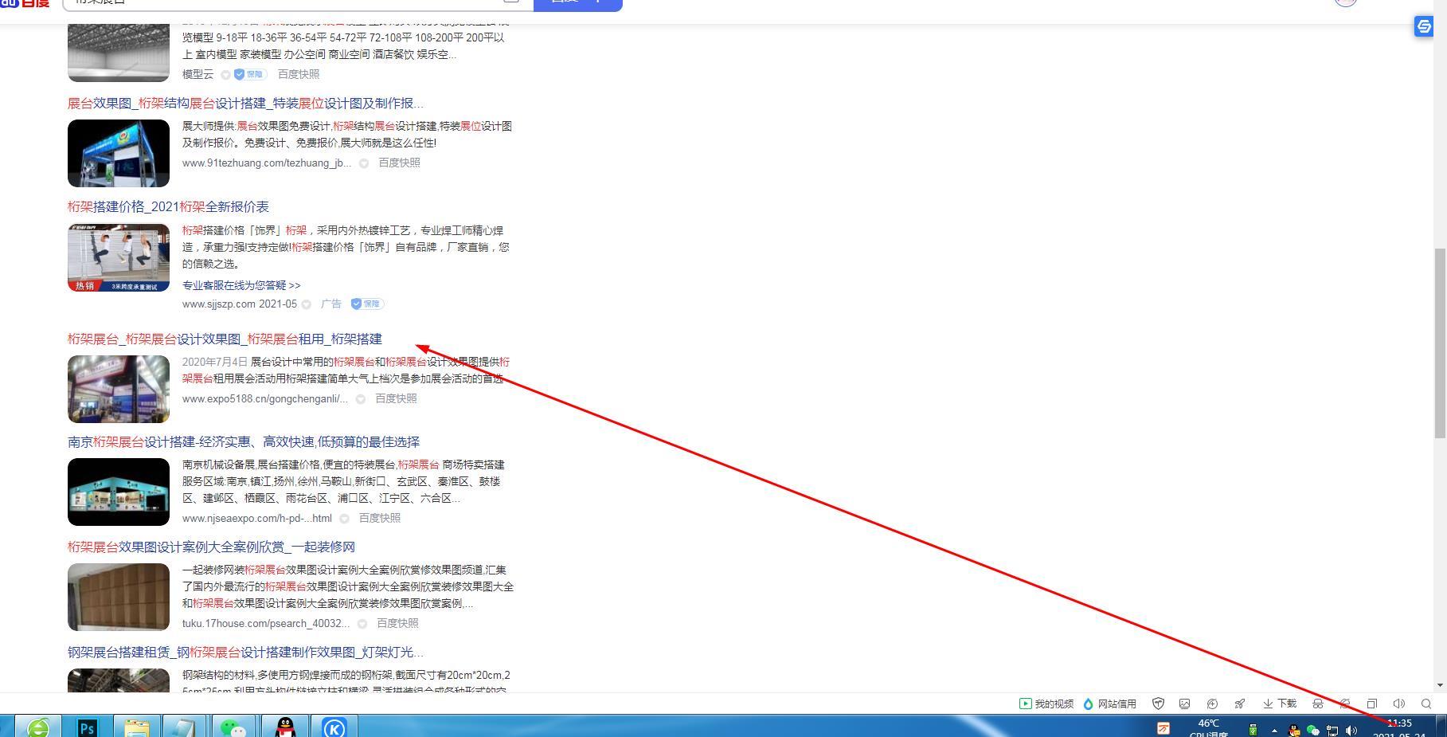Click the security shield icon in status bar
The image size is (1447, 737).
pyautogui.click(x=1159, y=704)
